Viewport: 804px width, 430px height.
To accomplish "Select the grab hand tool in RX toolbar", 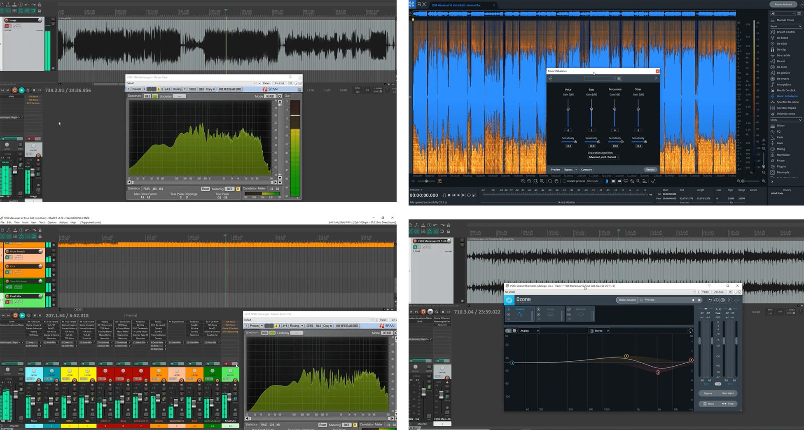I will (556, 181).
